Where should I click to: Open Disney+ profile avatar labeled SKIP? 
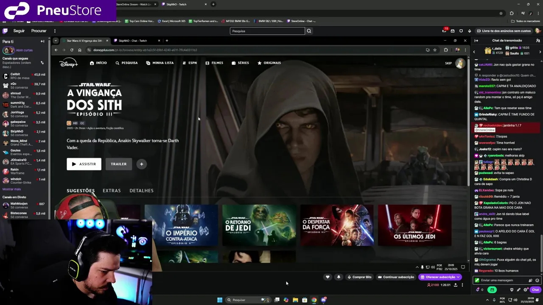pos(460,63)
